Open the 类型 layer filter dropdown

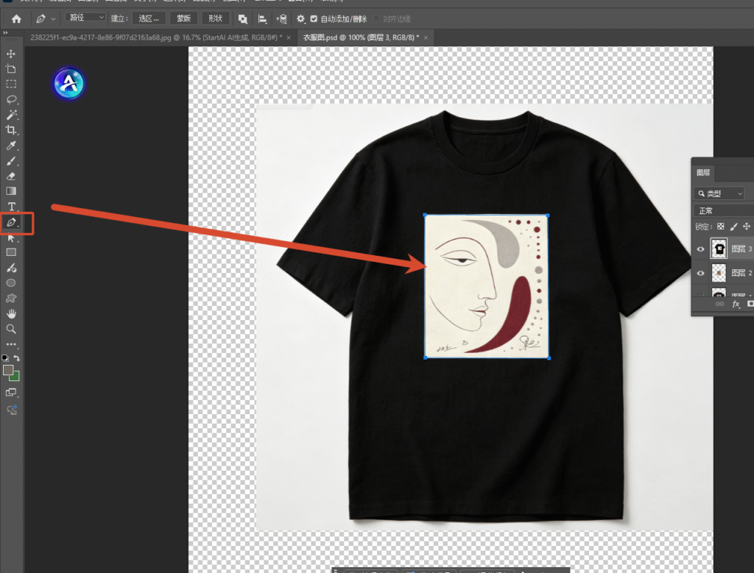[719, 193]
